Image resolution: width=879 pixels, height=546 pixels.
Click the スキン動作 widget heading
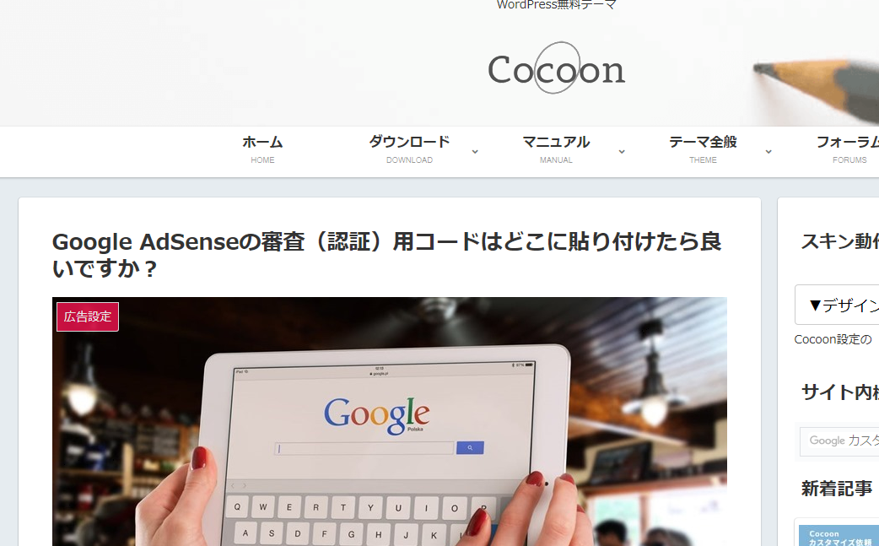[x=839, y=241]
